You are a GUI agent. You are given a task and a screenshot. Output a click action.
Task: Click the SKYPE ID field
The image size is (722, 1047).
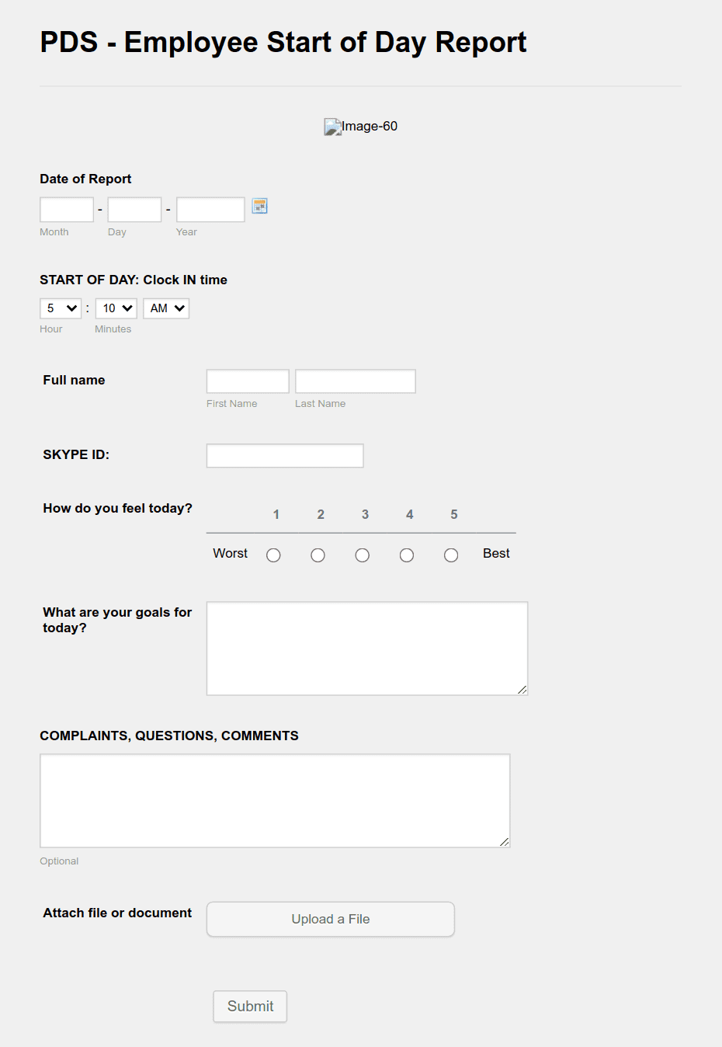[x=284, y=455]
